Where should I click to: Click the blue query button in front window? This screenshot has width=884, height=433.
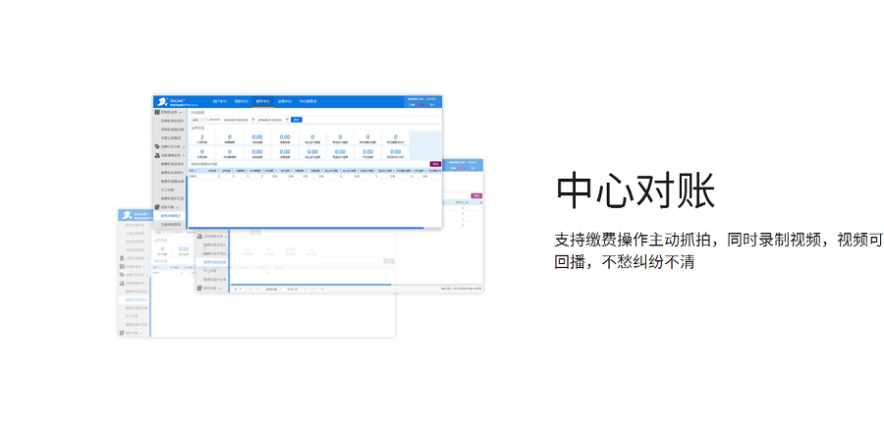(x=297, y=120)
